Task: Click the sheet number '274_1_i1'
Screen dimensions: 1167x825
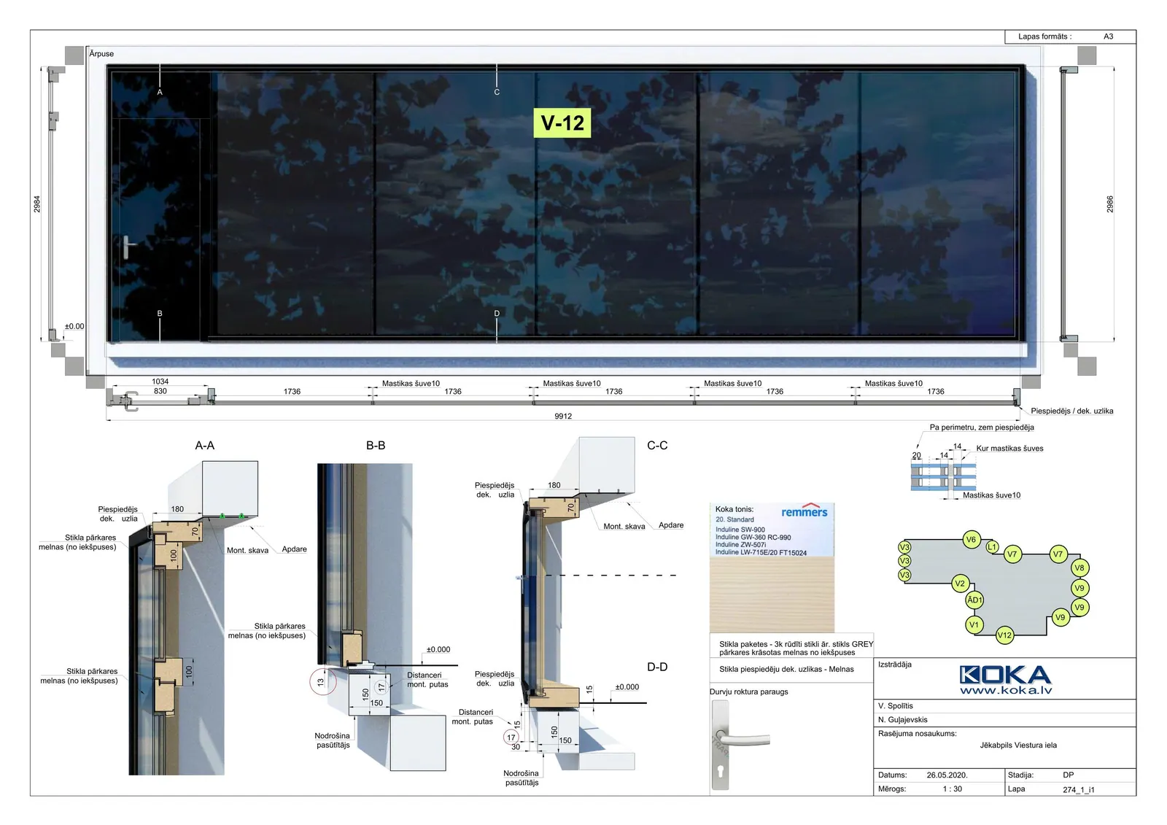Action: click(1079, 790)
